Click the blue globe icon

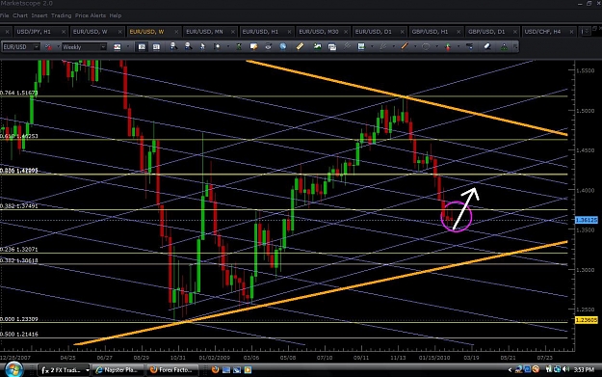[x=283, y=46]
